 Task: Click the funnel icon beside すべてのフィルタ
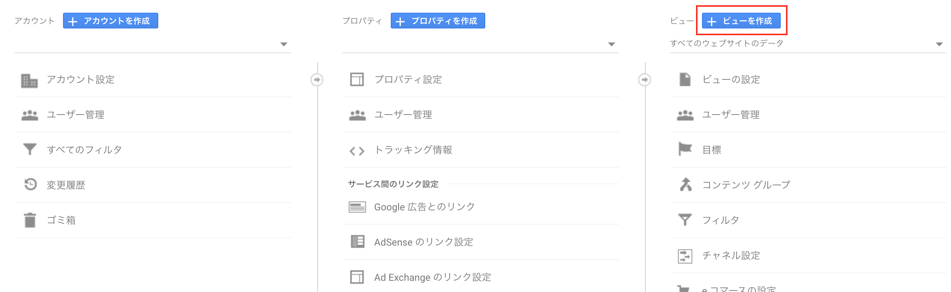pyautogui.click(x=30, y=149)
